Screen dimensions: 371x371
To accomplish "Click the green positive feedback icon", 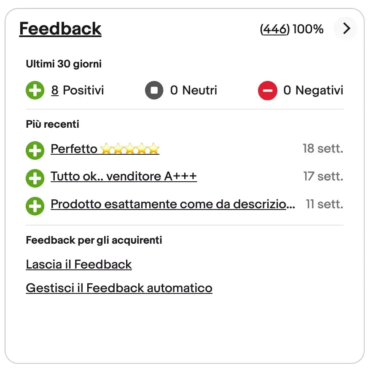I will tap(35, 91).
